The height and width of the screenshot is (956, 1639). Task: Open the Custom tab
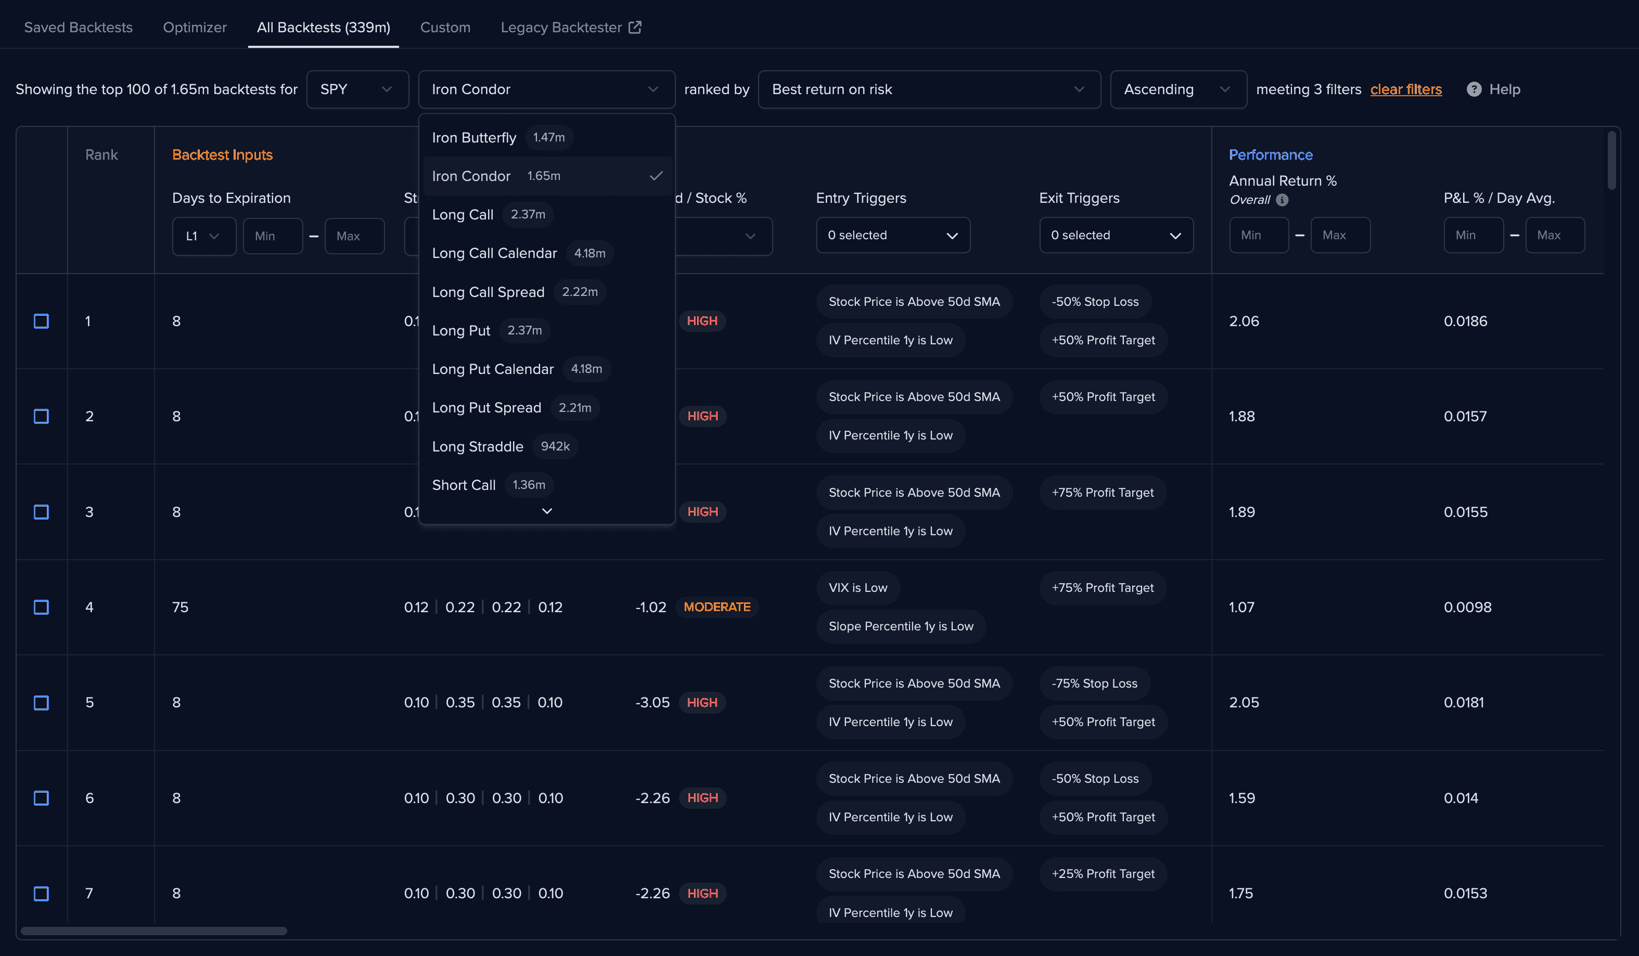pyautogui.click(x=445, y=28)
